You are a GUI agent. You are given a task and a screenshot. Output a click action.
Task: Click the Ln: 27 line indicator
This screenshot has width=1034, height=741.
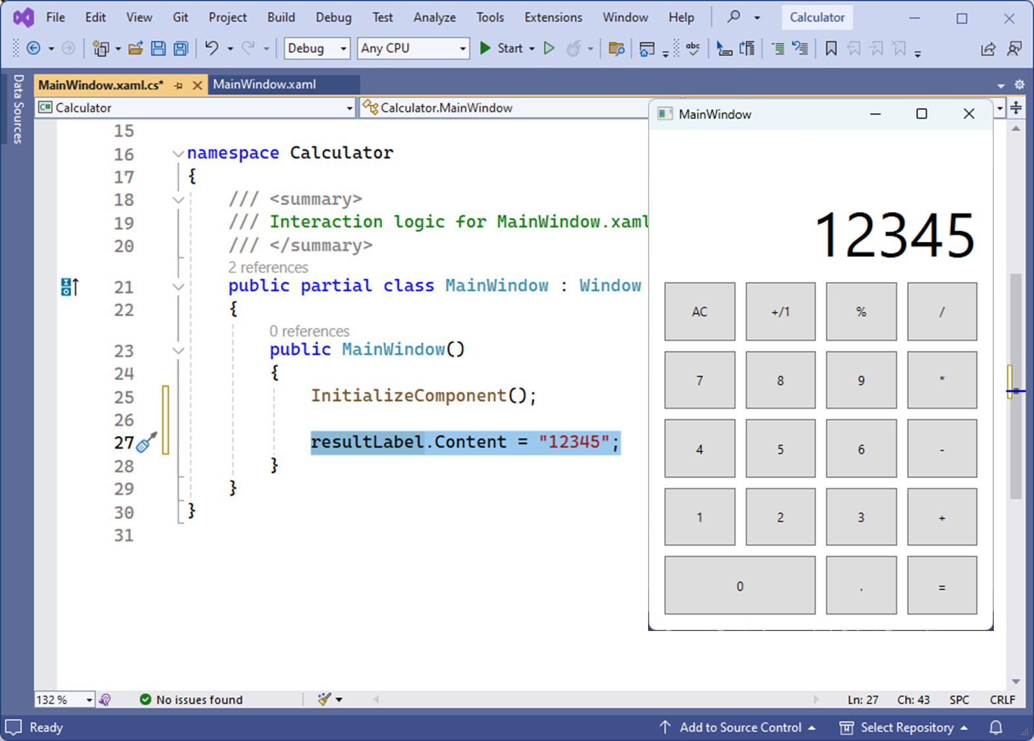tap(863, 700)
